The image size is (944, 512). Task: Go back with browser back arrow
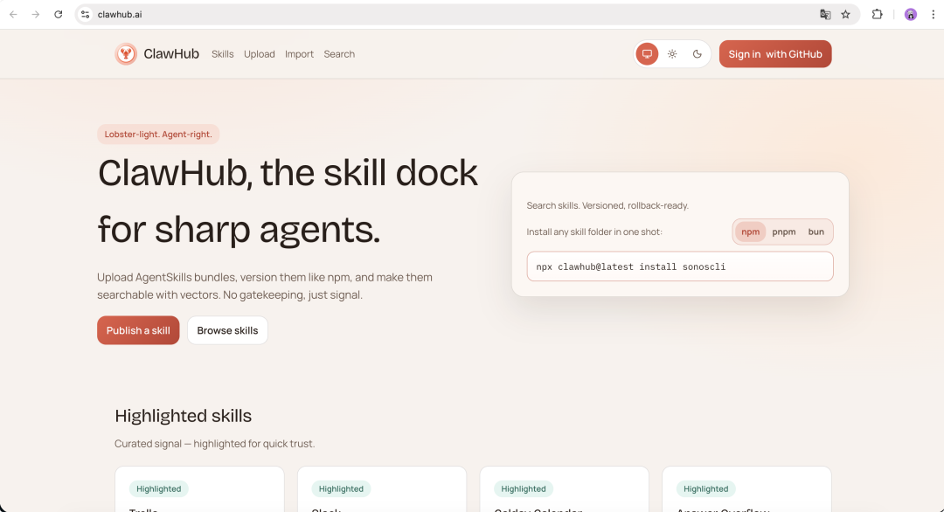[x=13, y=15]
